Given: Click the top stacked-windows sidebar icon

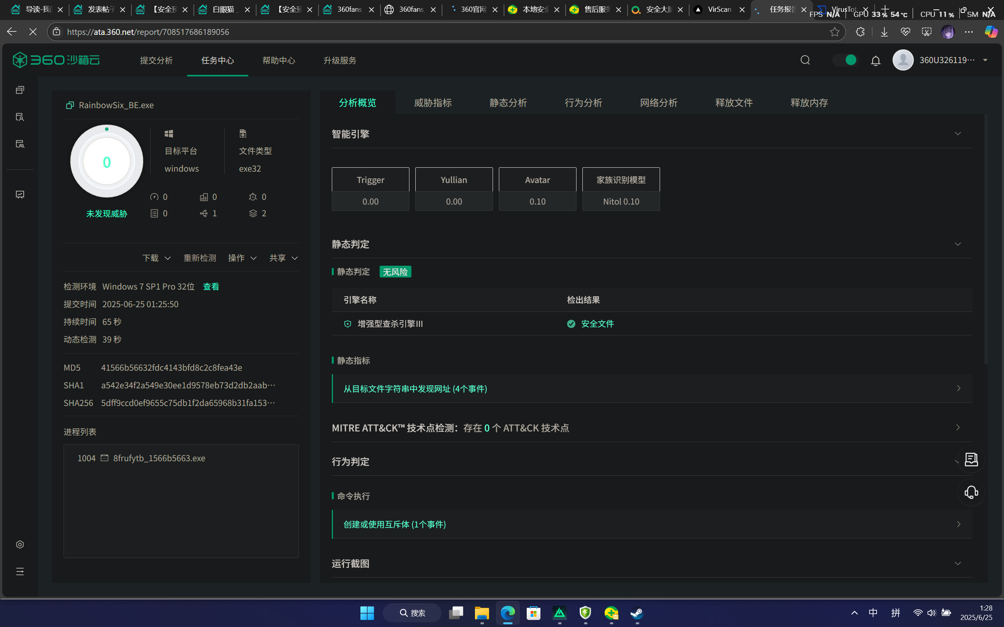Looking at the screenshot, I should 20,90.
